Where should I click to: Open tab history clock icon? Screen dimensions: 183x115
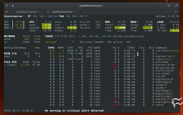pyautogui.click(x=175, y=12)
